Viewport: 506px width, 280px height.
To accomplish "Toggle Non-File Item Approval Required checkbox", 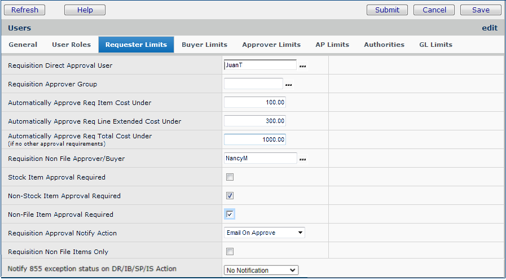I will tap(230, 215).
